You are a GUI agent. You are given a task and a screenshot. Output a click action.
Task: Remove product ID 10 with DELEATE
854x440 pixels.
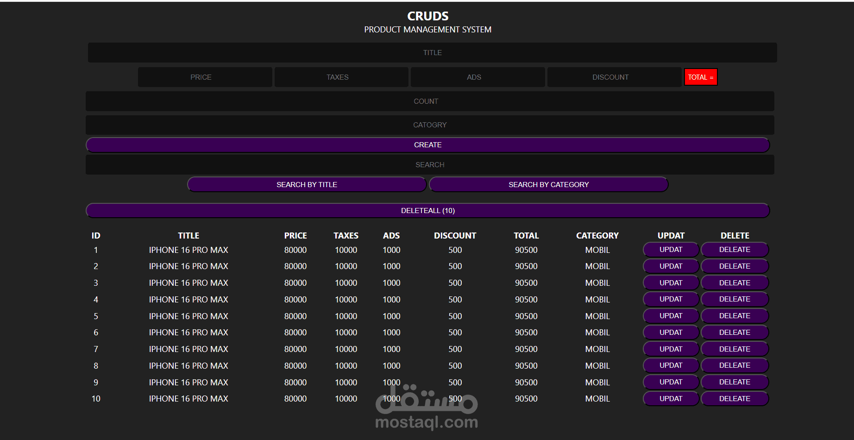pyautogui.click(x=735, y=399)
